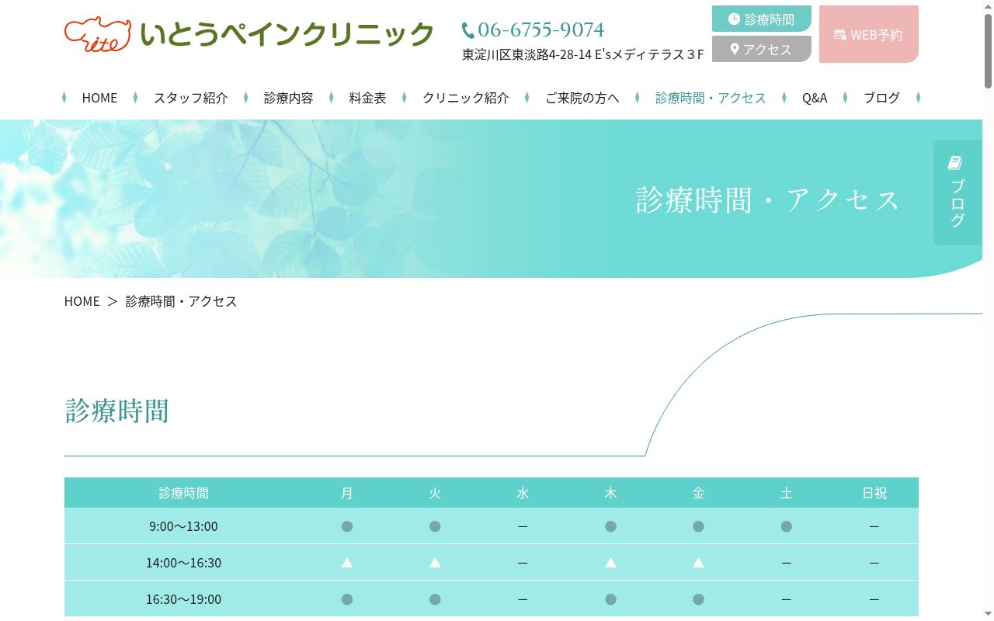Click the circle mark for Saturday 9:00〜13:00
The height and width of the screenshot is (621, 994).
787,526
